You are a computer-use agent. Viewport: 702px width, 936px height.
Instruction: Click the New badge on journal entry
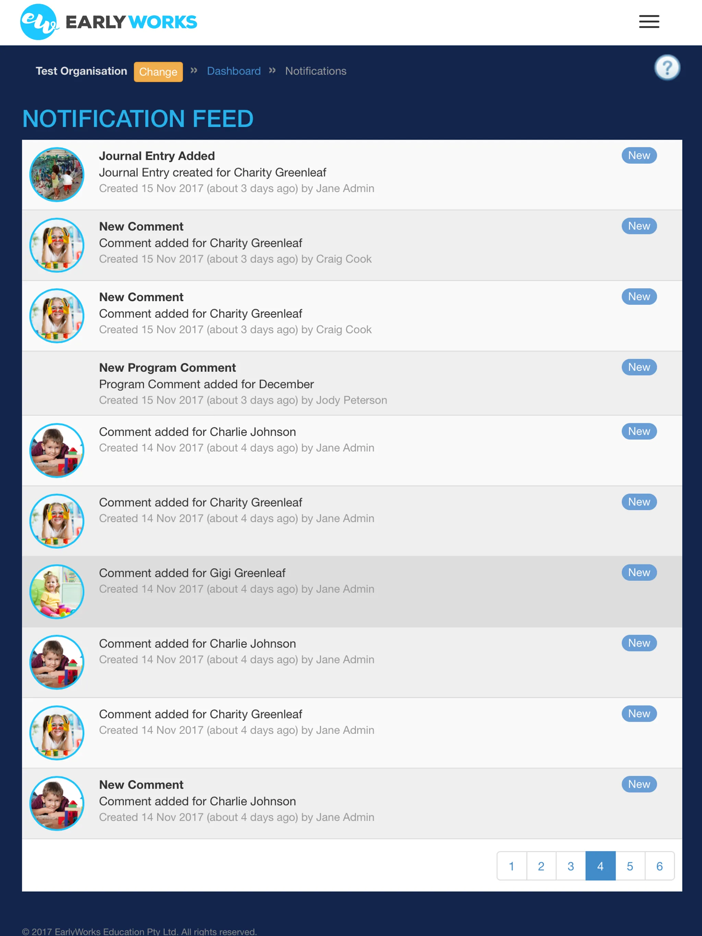(637, 155)
